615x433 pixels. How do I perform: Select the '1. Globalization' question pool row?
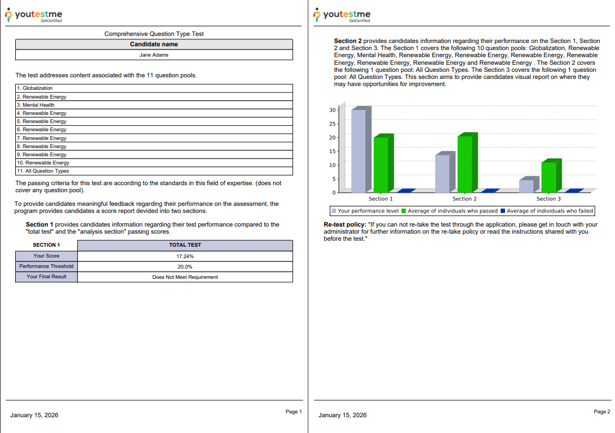(x=154, y=88)
